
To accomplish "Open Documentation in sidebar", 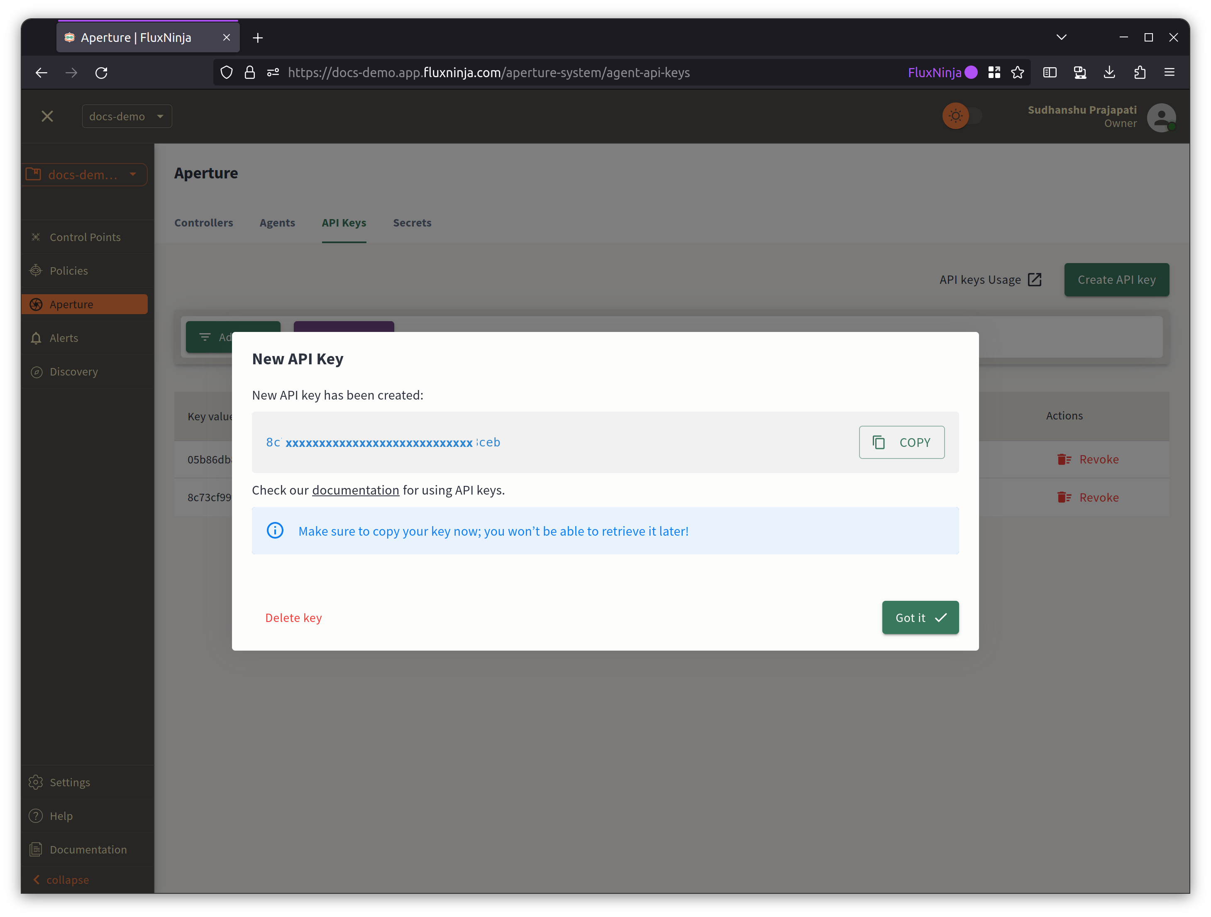I will coord(87,849).
